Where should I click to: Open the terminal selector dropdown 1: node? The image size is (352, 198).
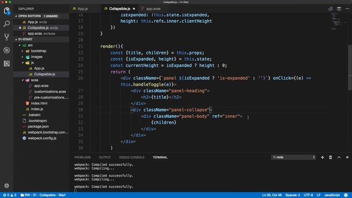point(293,157)
